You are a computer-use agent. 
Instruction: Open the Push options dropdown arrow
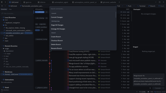coord(134,6)
